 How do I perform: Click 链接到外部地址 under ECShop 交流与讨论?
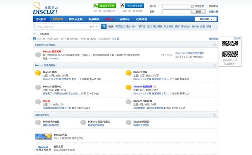[x=96, y=125]
